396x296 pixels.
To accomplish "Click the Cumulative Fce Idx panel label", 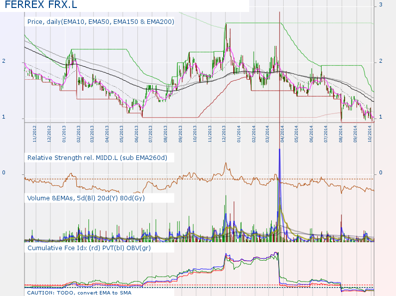I will 89,248.
